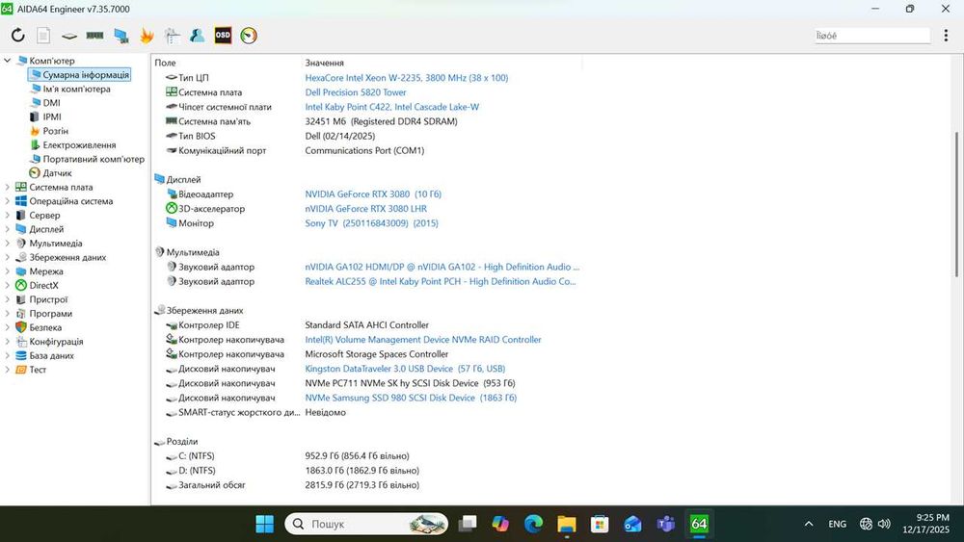Viewport: 964px width, 542px height.
Task: Select Конфігурація tree item
Action: coord(56,342)
